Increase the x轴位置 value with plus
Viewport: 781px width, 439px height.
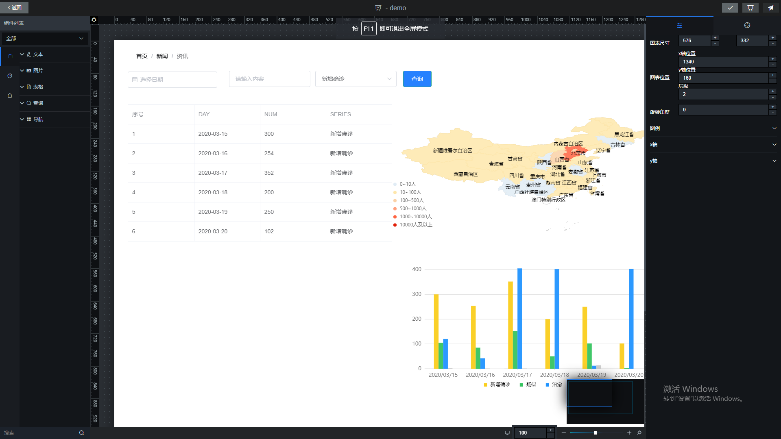click(772, 59)
